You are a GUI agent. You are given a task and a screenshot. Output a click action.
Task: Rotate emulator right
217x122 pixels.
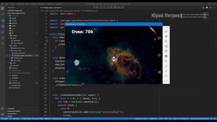pos(166,51)
